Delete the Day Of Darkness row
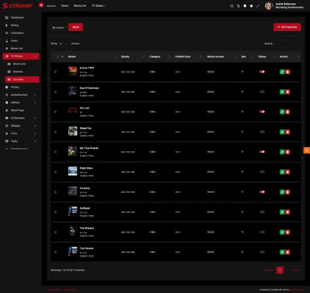Screen dimensions: 310x293 pos(287,92)
